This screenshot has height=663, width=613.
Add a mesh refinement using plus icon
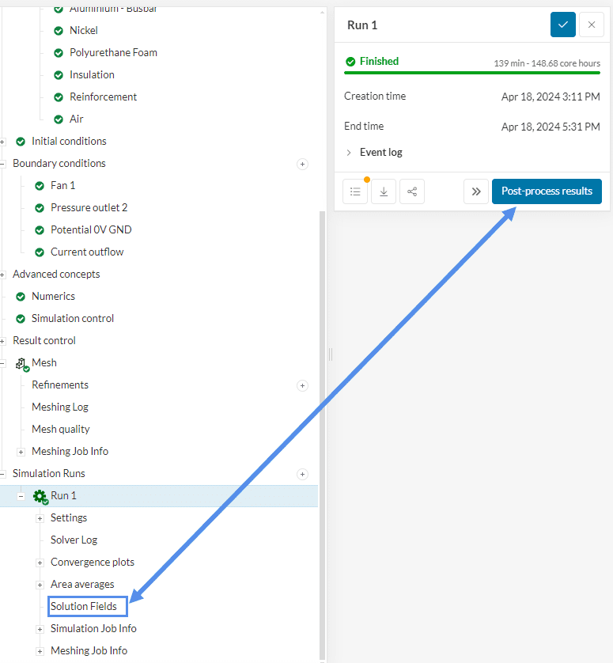click(x=301, y=385)
